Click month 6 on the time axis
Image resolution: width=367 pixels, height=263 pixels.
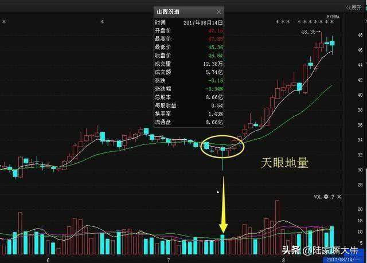48,260
